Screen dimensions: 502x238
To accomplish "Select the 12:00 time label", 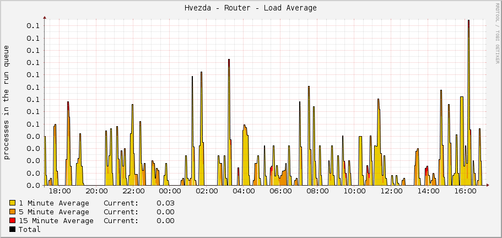I will tap(392, 192).
